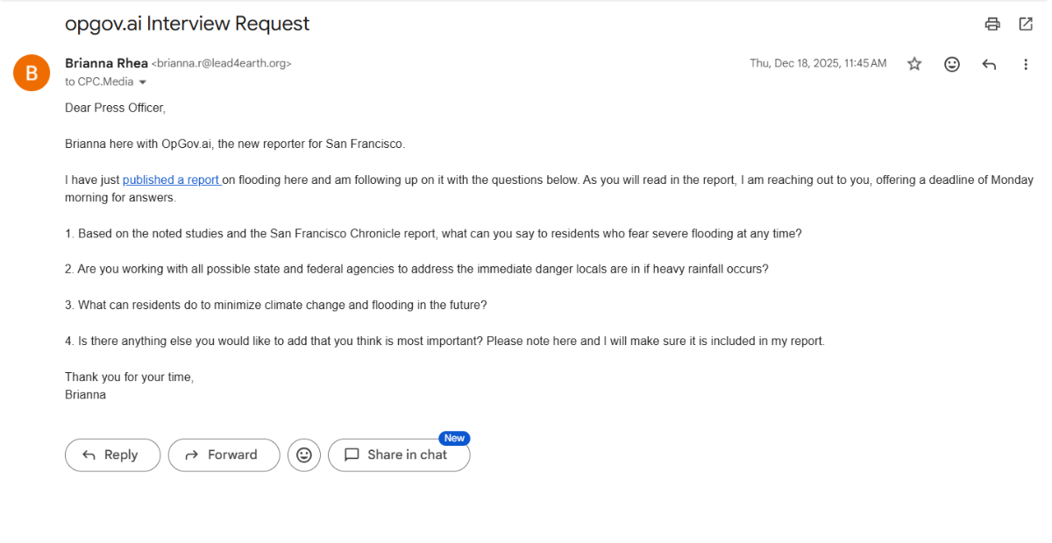Select the email subject 'opgov.ai Interview Request'

click(x=187, y=23)
